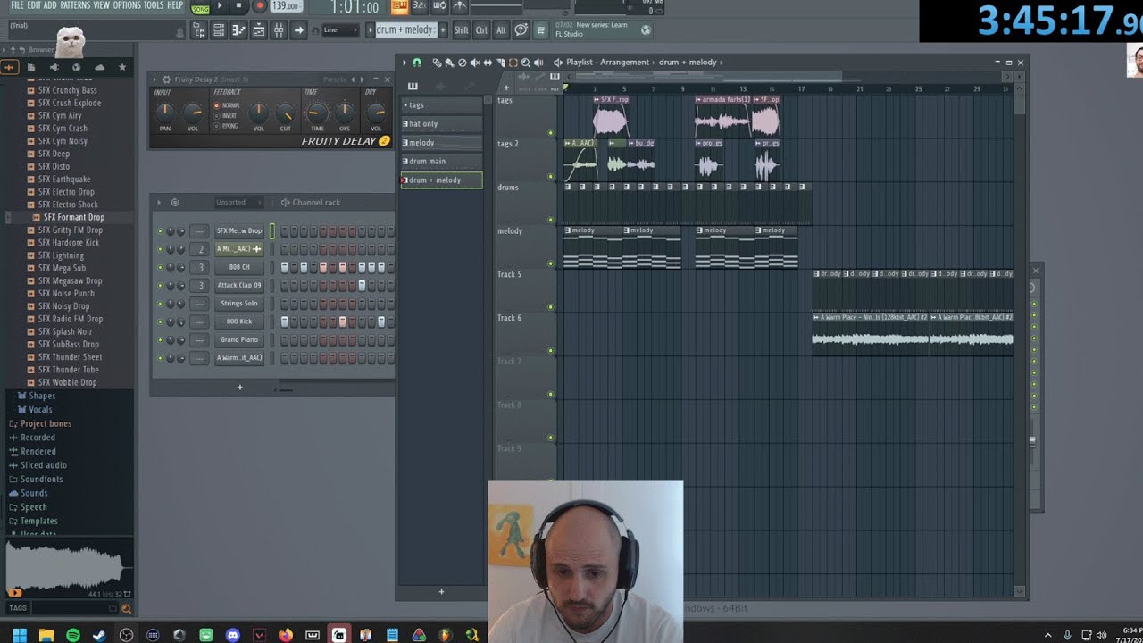Click the Fruity Delay input PAN knob
The image size is (1143, 643).
pyautogui.click(x=164, y=113)
